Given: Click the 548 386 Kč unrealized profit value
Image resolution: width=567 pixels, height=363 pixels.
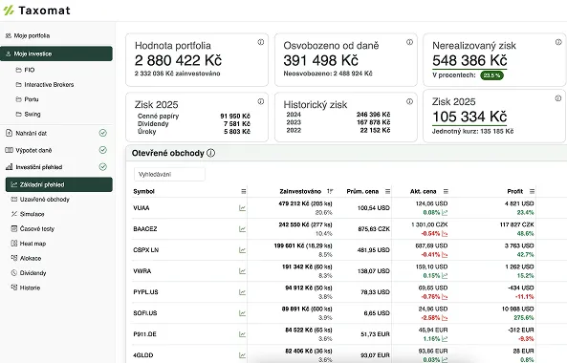Looking at the screenshot, I should pyautogui.click(x=469, y=60).
